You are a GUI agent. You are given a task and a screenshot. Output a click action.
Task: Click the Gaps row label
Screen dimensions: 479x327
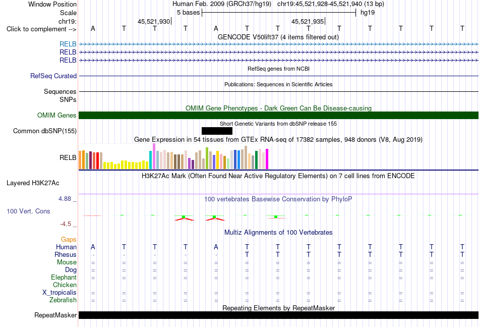coord(69,240)
